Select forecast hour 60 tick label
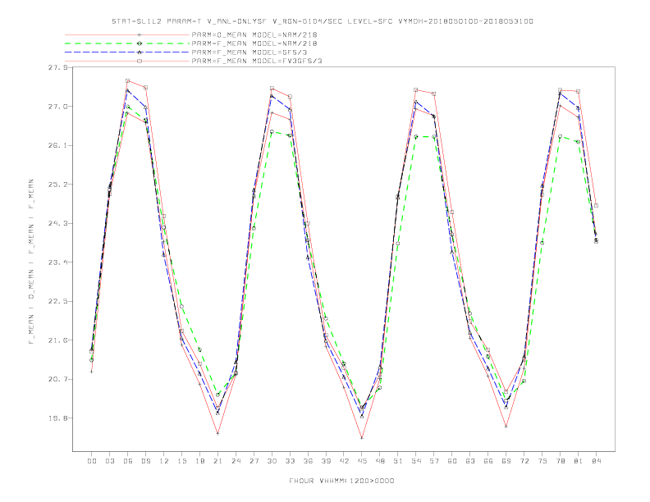650x502 pixels. point(452,461)
